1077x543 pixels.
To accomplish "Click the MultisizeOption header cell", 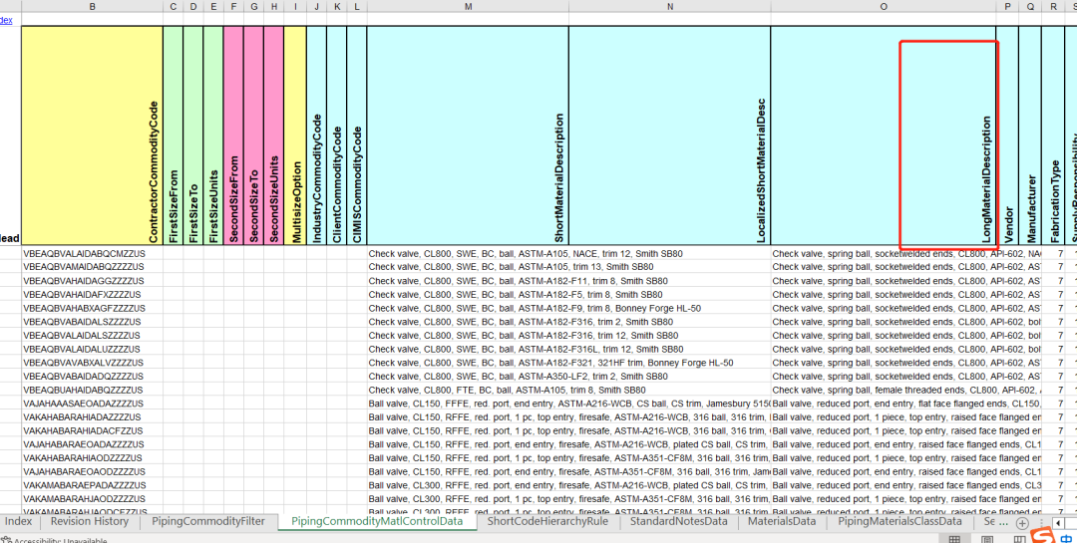I will click(295, 136).
